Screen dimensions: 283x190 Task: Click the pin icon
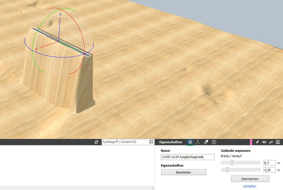(257, 142)
